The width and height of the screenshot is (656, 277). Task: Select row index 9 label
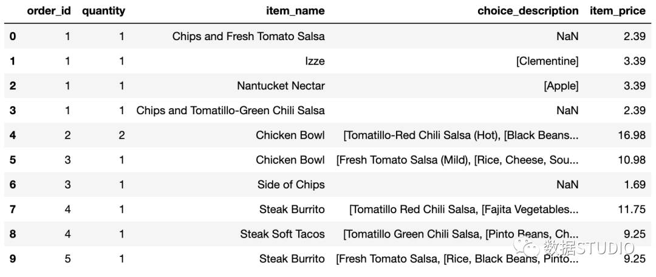(x=13, y=259)
